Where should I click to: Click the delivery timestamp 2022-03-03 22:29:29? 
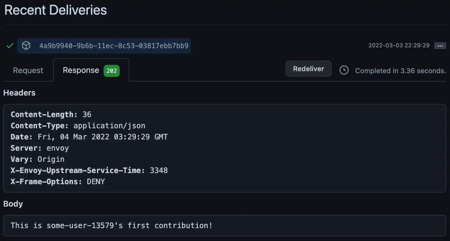[399, 45]
